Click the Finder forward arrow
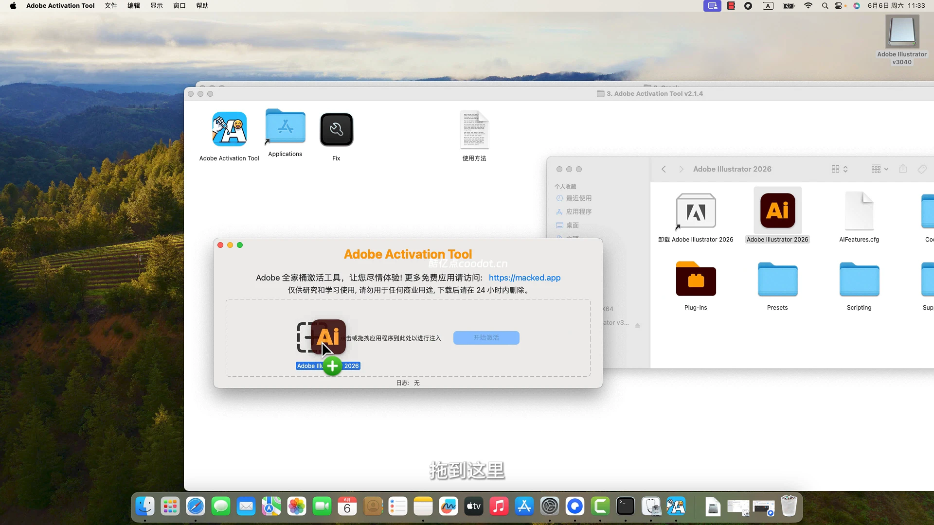This screenshot has height=525, width=934. pos(681,169)
